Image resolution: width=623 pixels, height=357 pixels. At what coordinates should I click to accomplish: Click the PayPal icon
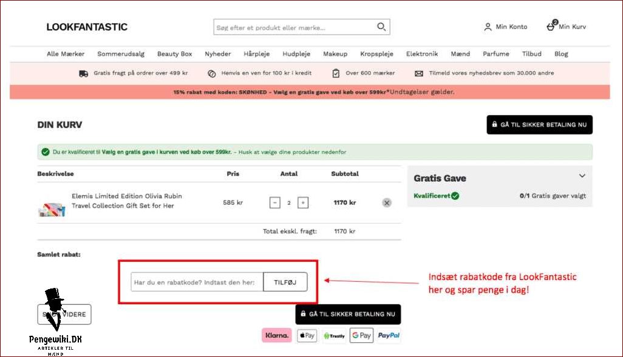tap(389, 335)
